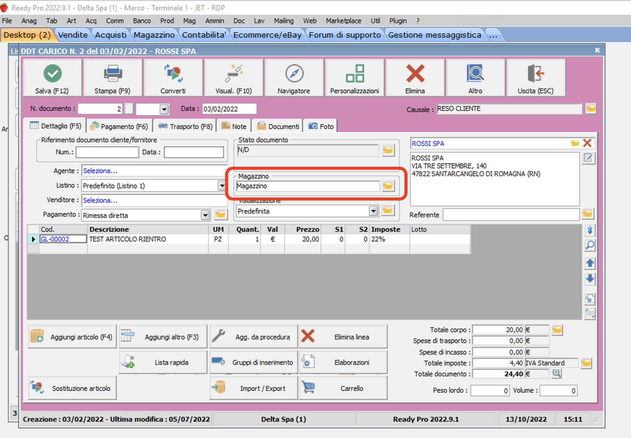
Task: Click the Elimina red X icon
Action: click(x=415, y=74)
